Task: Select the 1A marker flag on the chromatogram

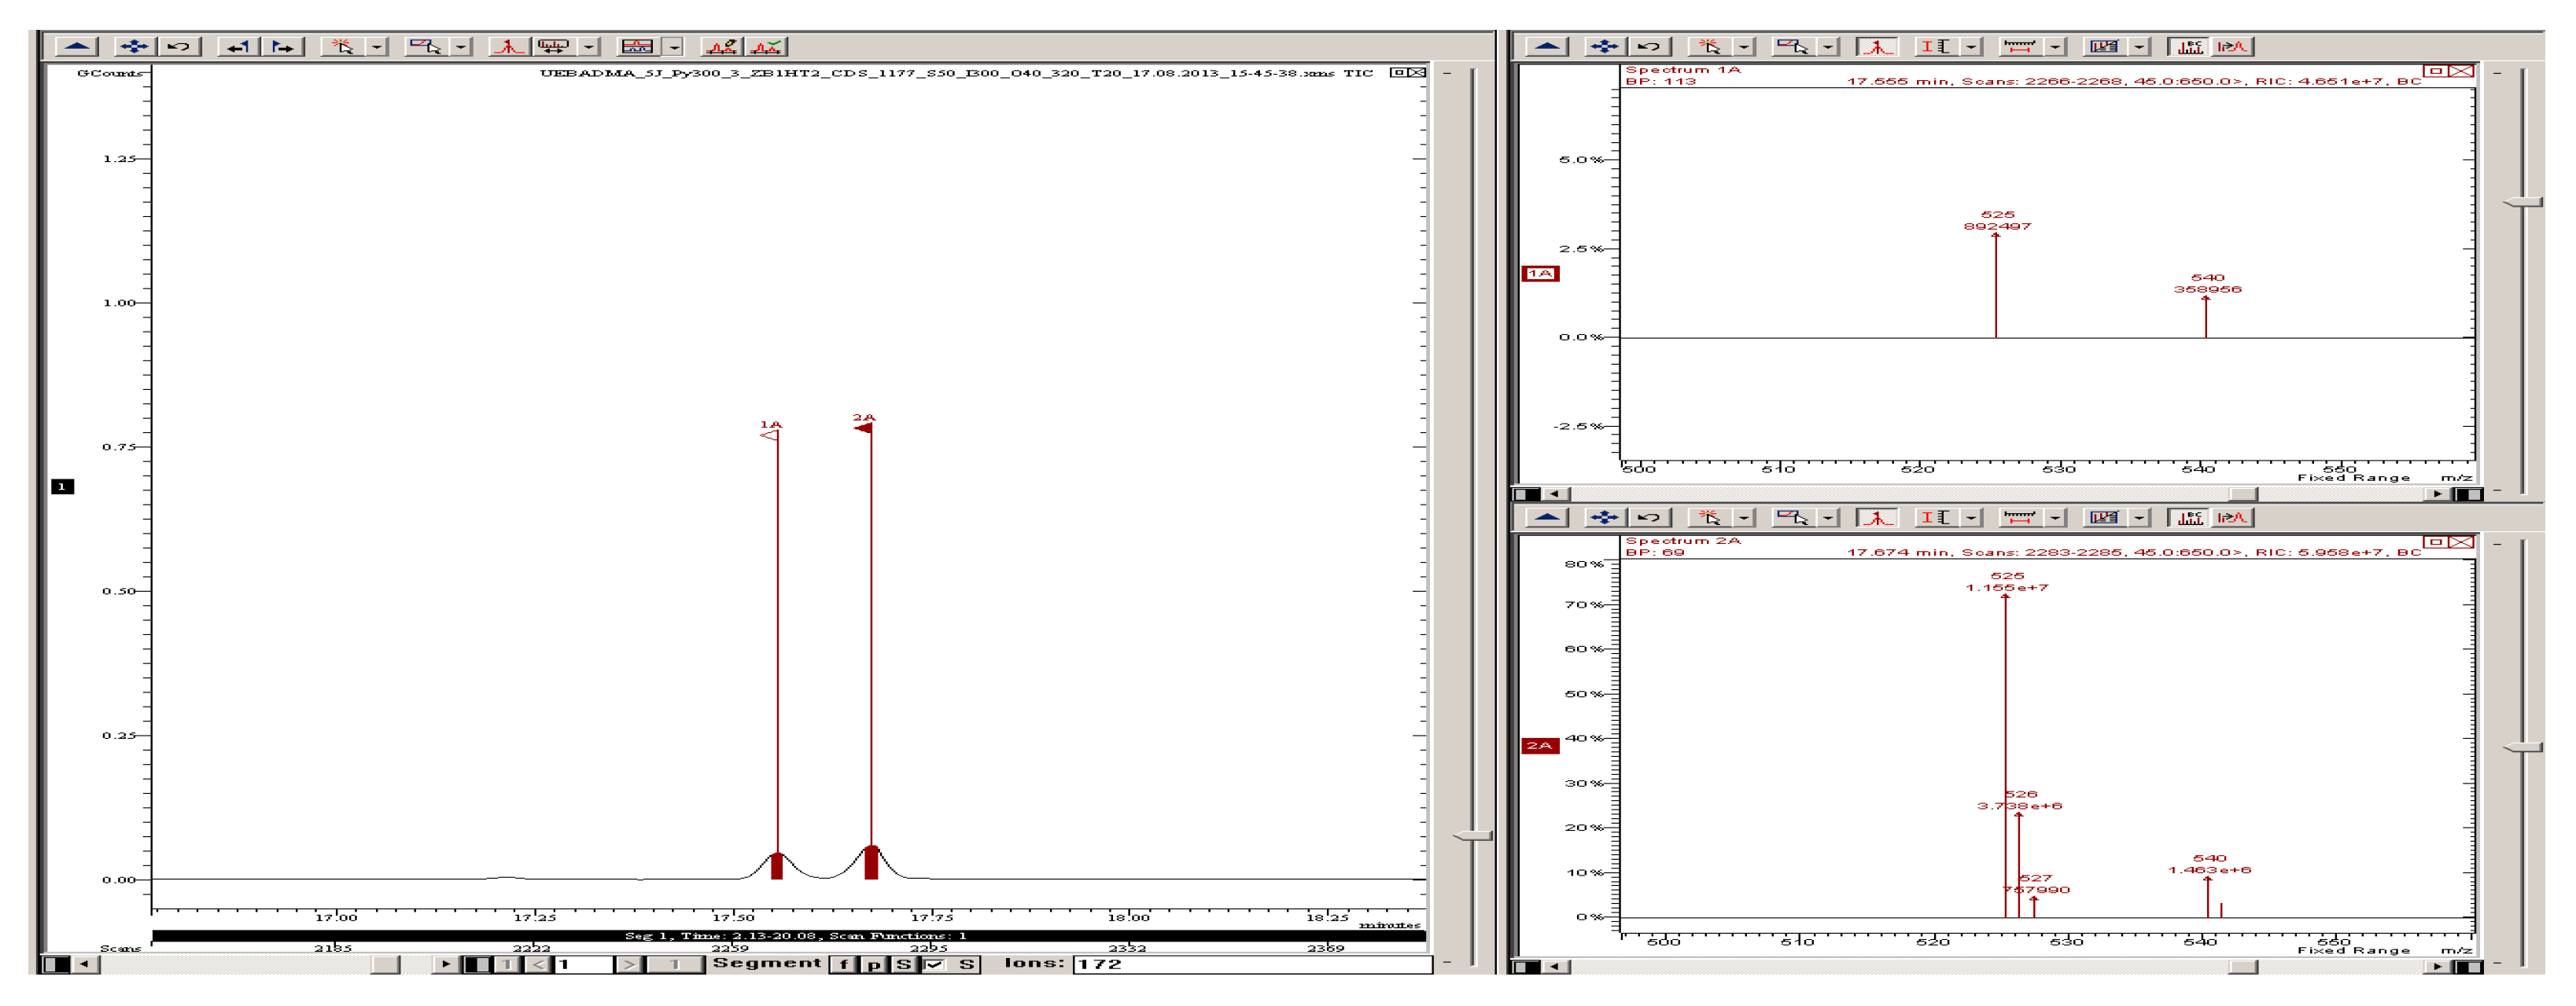Action: (x=770, y=435)
